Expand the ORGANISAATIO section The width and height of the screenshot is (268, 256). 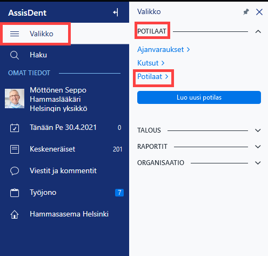coord(258,163)
